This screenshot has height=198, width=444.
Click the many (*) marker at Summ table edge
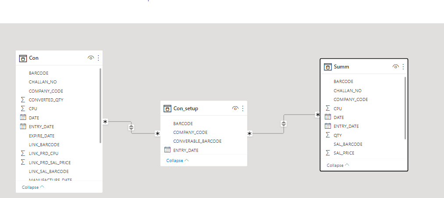coord(318,115)
